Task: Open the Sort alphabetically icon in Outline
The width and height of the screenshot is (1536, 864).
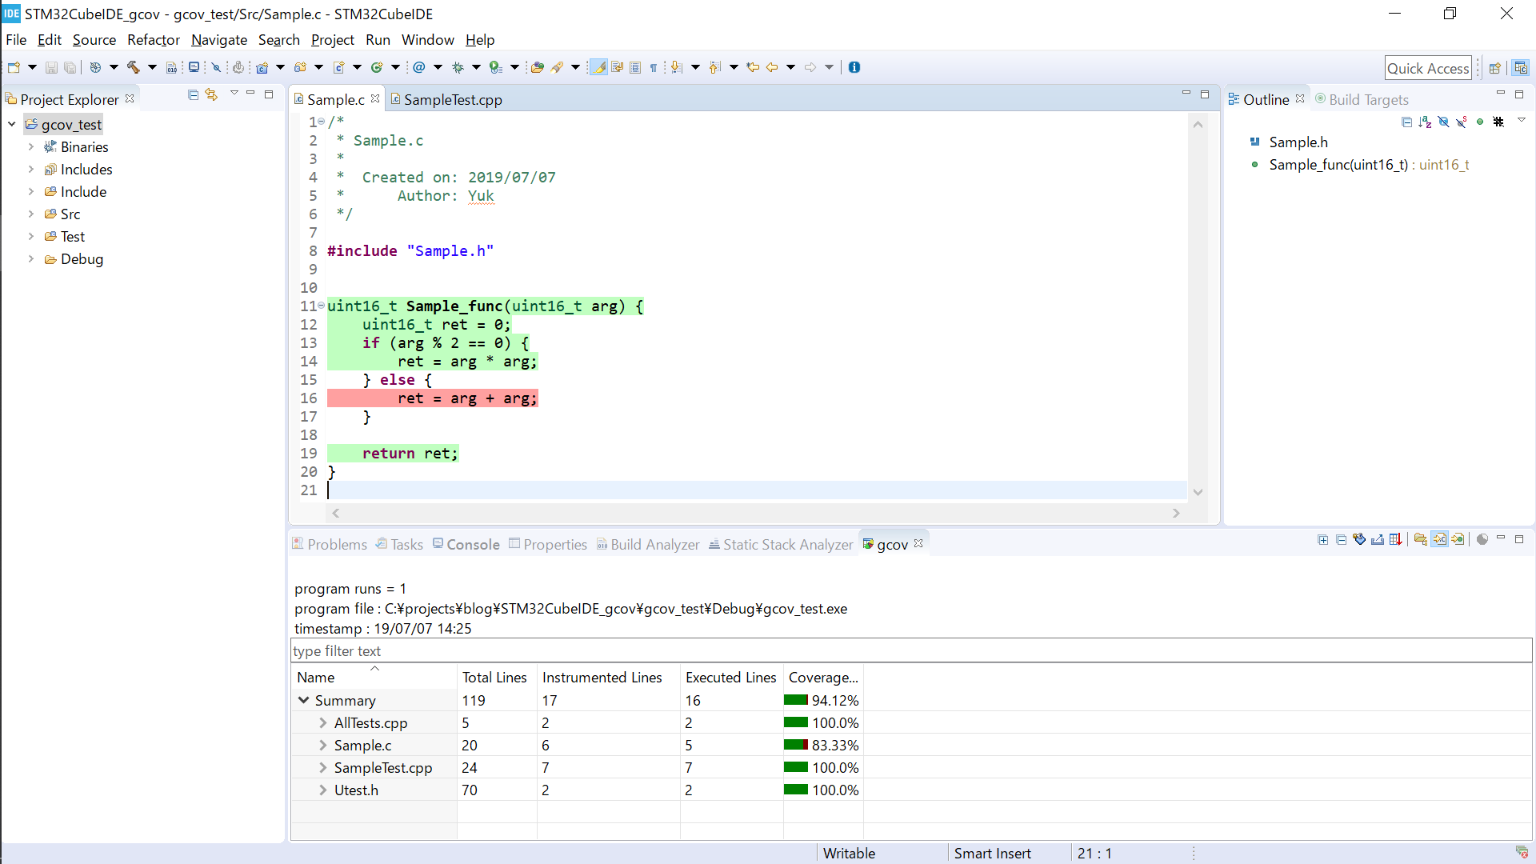Action: tap(1426, 122)
